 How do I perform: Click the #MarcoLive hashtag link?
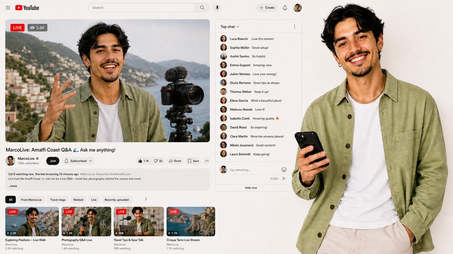[87, 174]
